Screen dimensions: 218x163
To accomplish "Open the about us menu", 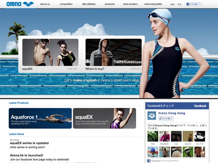I will coord(45,4).
